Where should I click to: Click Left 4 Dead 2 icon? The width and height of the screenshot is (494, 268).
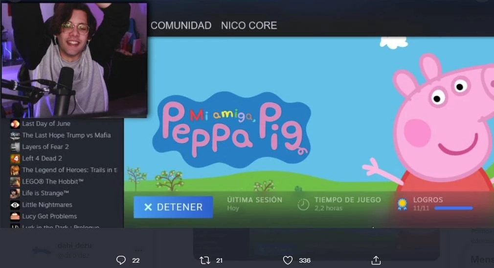click(15, 159)
